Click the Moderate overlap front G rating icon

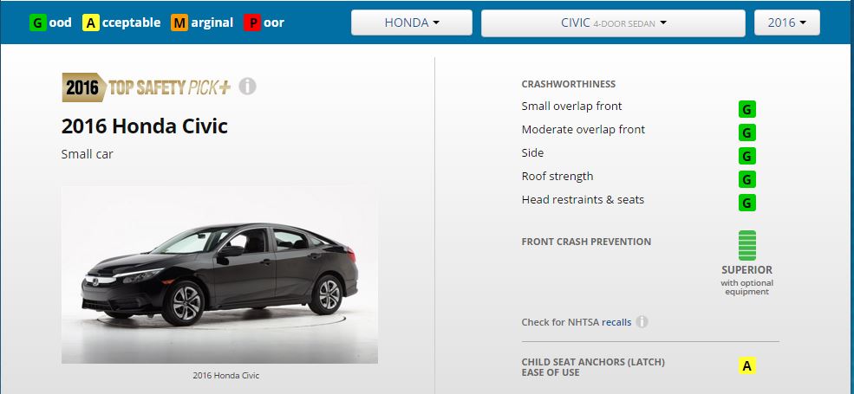coord(746,132)
